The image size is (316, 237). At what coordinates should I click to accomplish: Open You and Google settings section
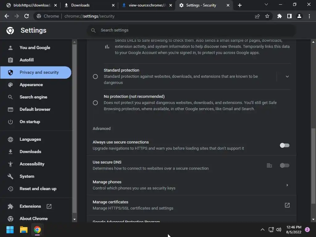(36, 48)
